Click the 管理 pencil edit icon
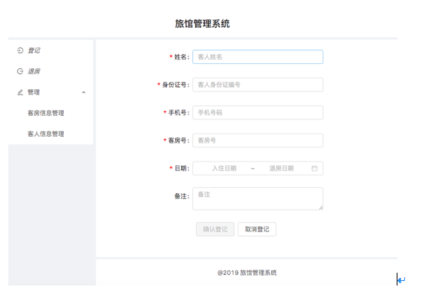 (20, 92)
